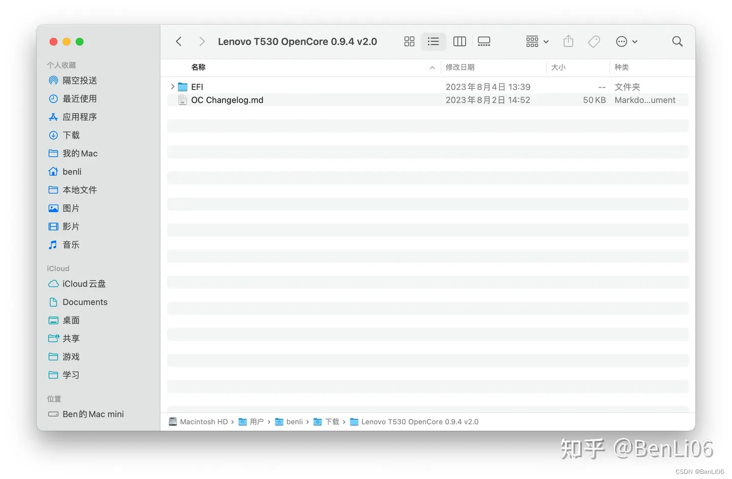The height and width of the screenshot is (479, 732).
Task: Click benli in path bar
Action: 289,422
